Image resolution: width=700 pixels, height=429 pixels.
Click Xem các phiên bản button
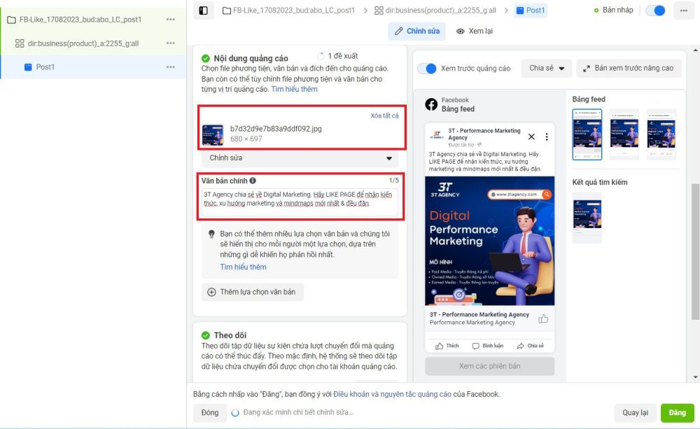pyautogui.click(x=489, y=366)
